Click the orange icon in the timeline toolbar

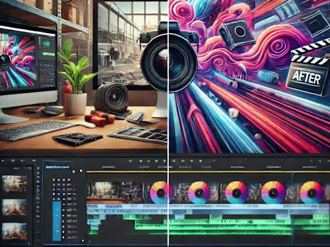(174, 161)
